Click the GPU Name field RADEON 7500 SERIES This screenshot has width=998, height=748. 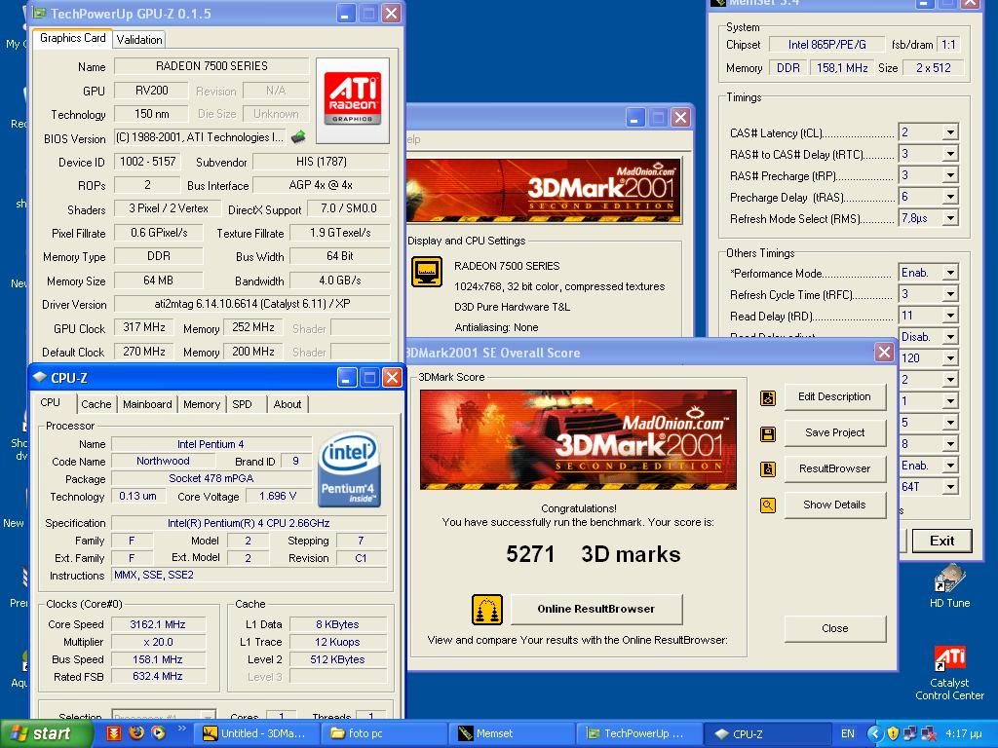pyautogui.click(x=211, y=66)
